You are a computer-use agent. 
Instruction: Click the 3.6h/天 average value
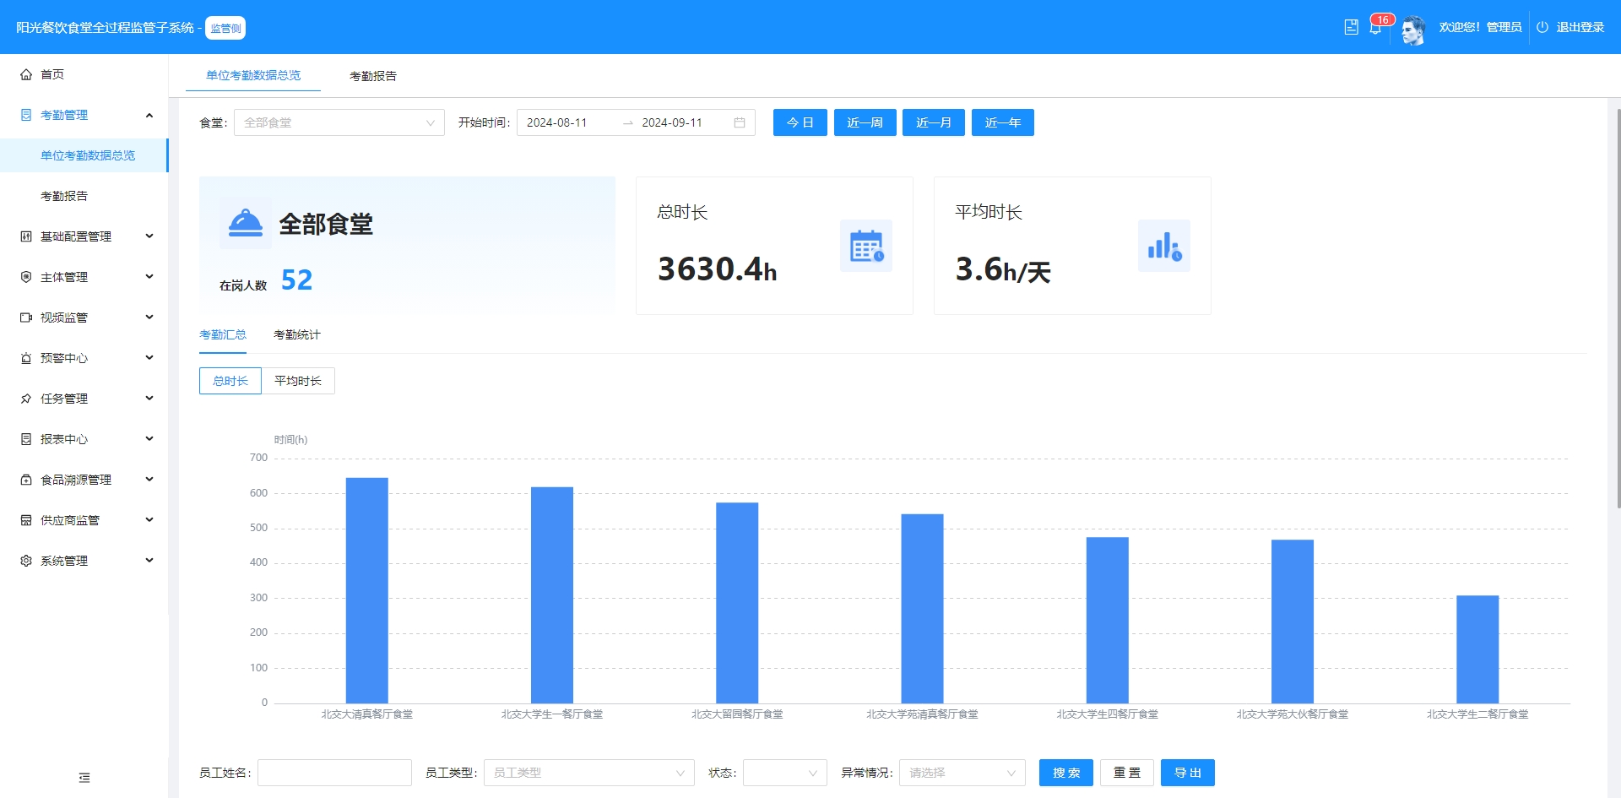click(1003, 270)
